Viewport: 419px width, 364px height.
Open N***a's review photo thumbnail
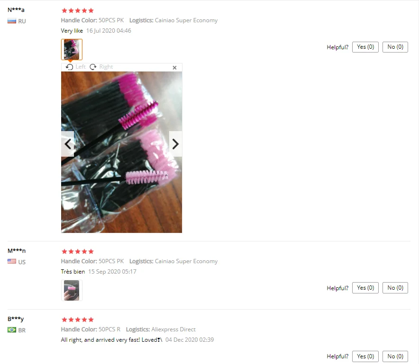[x=72, y=49]
